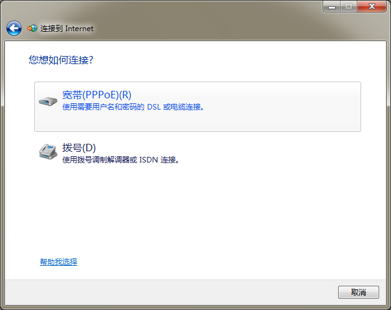Click the heading 您想如何连接?
391x310 pixels.
click(x=61, y=60)
